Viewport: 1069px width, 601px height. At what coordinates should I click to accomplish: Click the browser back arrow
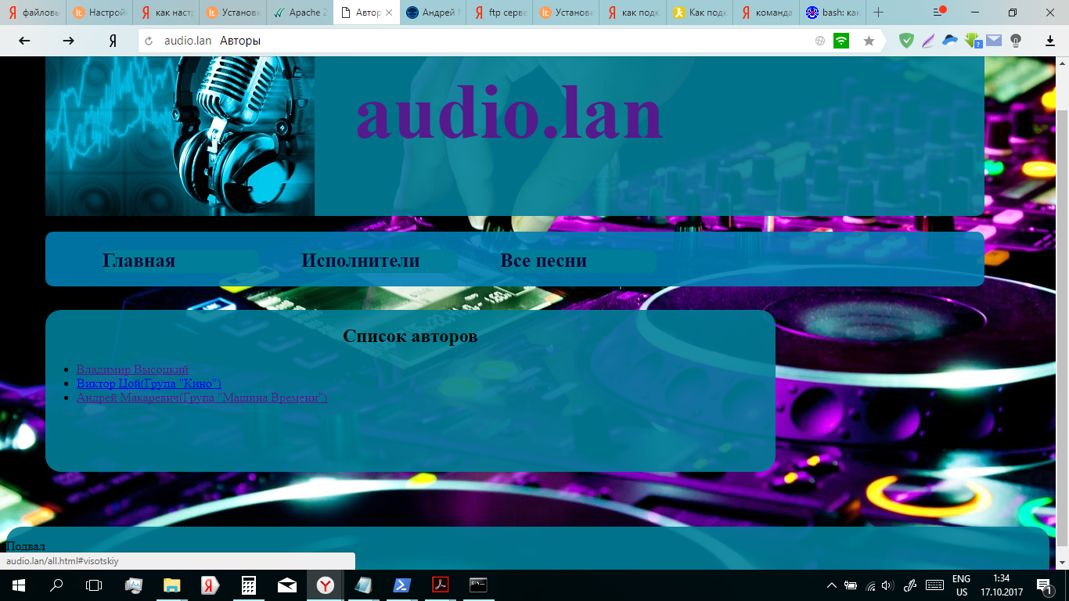click(x=24, y=41)
